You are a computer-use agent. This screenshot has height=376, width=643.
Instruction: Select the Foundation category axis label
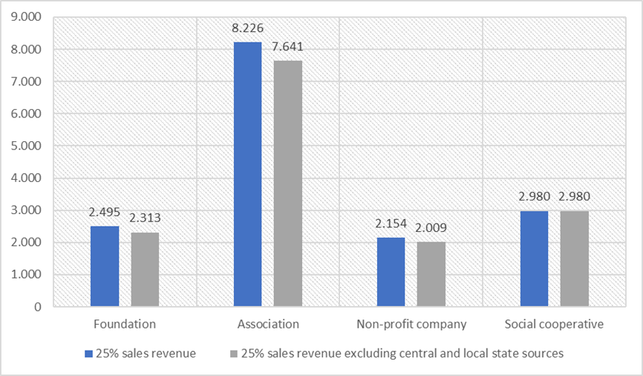[125, 324]
